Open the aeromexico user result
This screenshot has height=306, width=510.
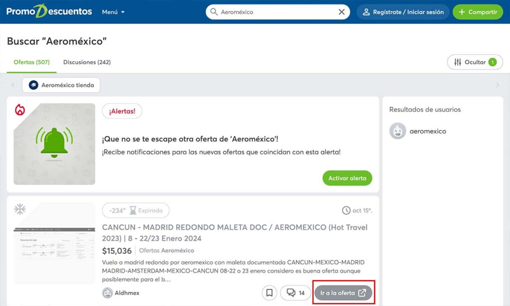click(x=428, y=131)
